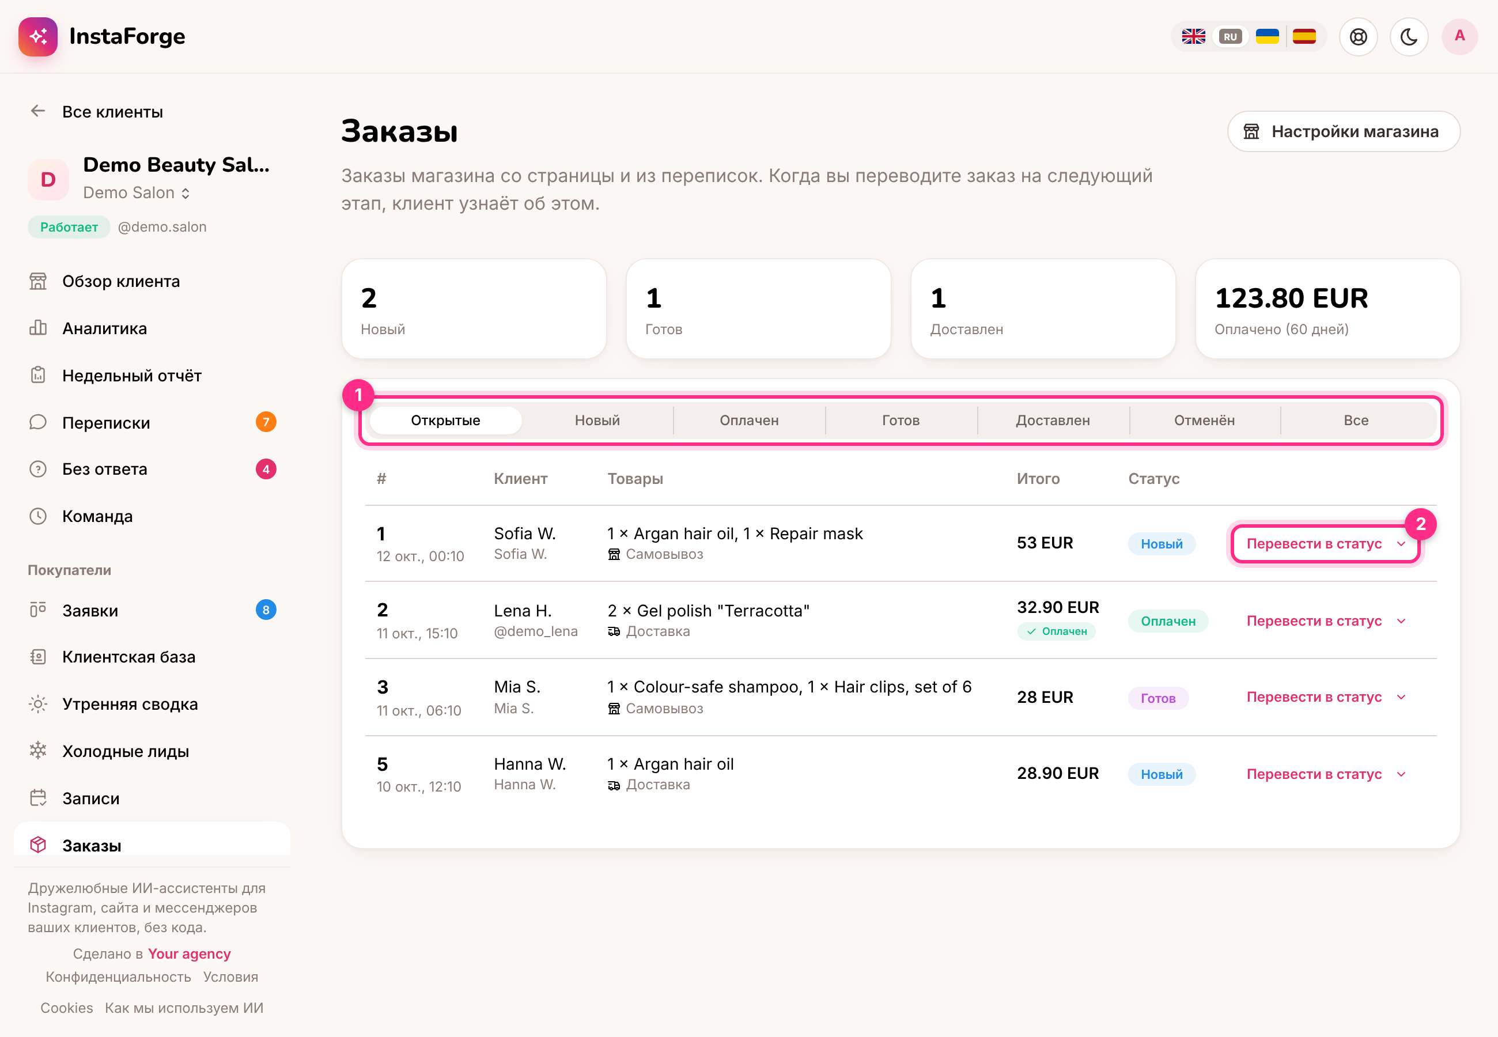Show the Все orders tab

(1356, 421)
